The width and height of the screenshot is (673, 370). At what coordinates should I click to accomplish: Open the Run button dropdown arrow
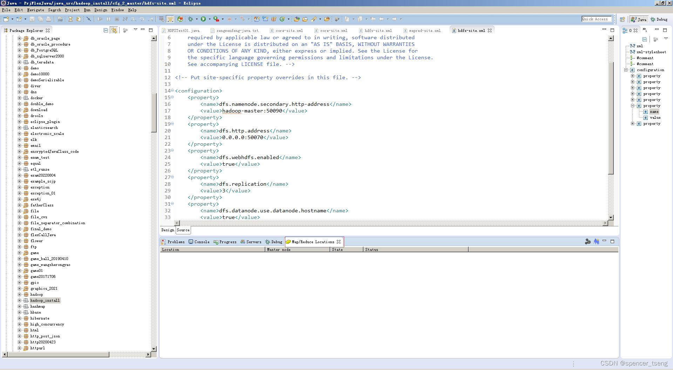(210, 19)
